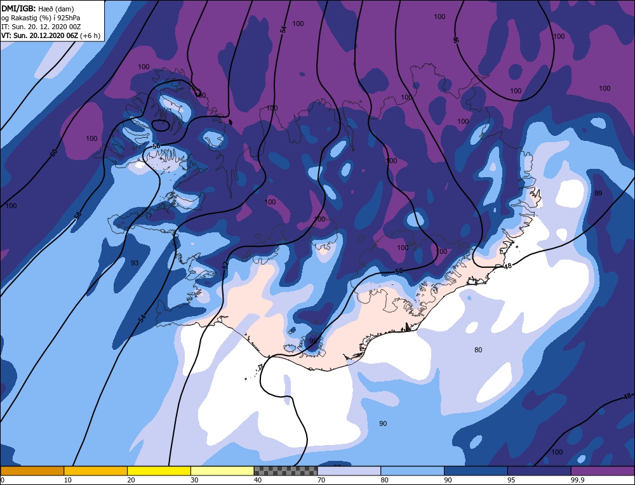635x485 pixels.
Task: Click 'VT: Sun. 20.12.2020 06Z (+6 h)' line
Action: point(51,36)
